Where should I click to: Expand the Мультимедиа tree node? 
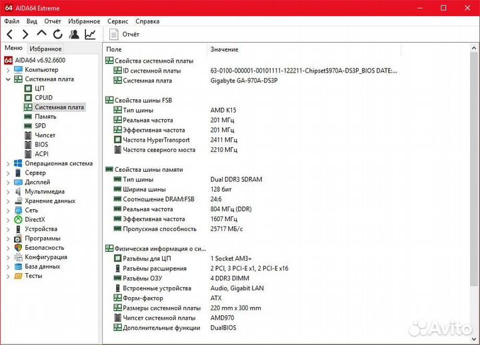pos(8,192)
